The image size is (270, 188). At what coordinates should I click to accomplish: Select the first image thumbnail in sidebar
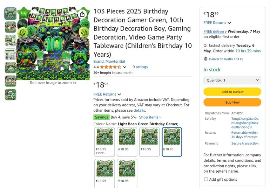[11, 14]
